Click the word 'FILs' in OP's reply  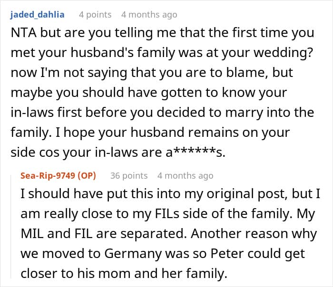click(167, 213)
